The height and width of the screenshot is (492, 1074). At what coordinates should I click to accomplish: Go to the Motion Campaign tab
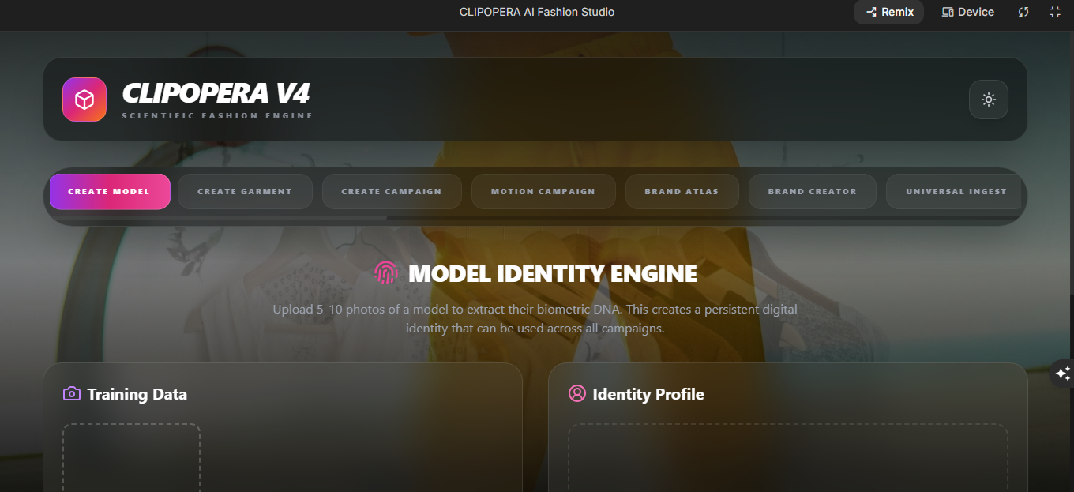(543, 192)
